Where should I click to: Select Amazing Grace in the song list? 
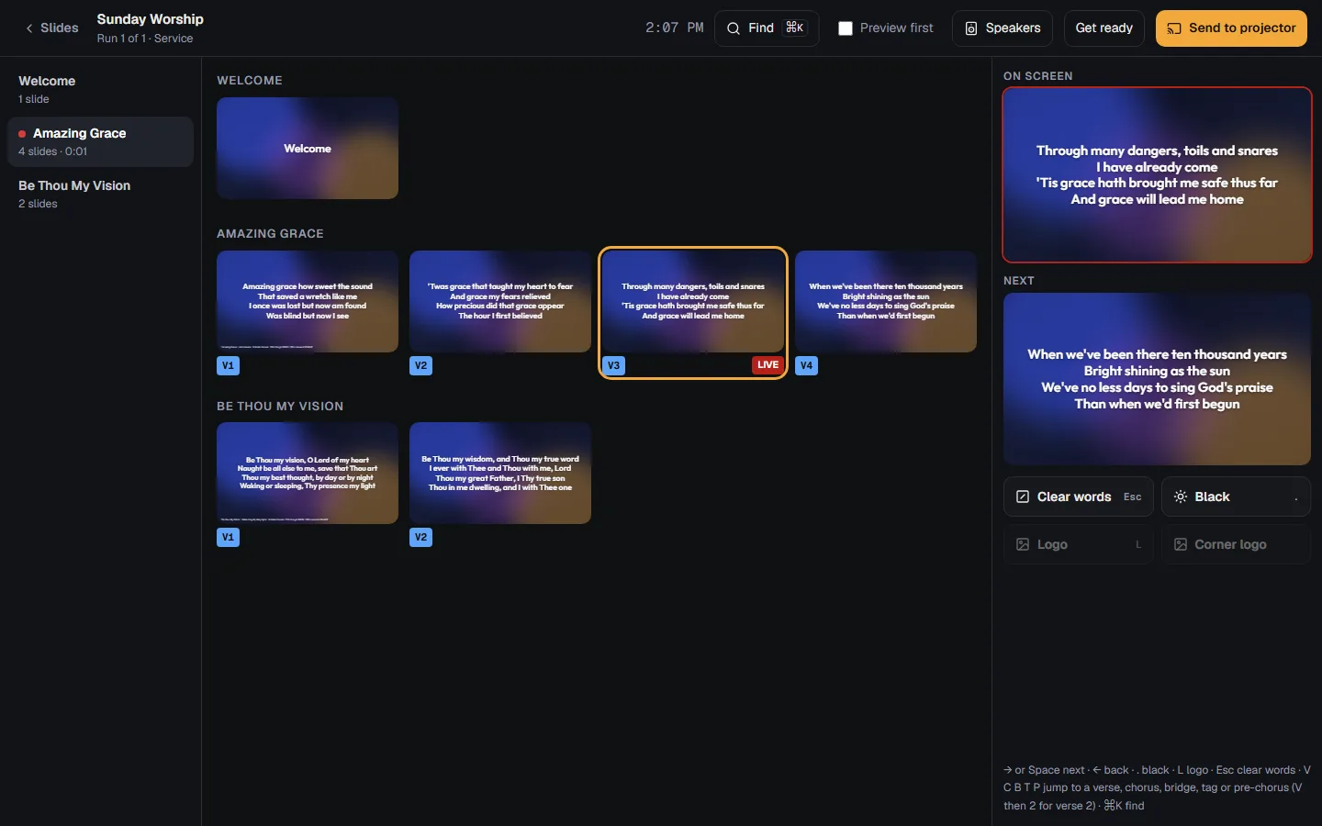100,141
